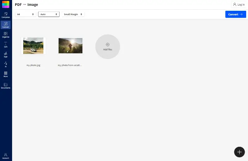Click the colorful app logo
Screen dimensions: 248x161
point(6,4)
